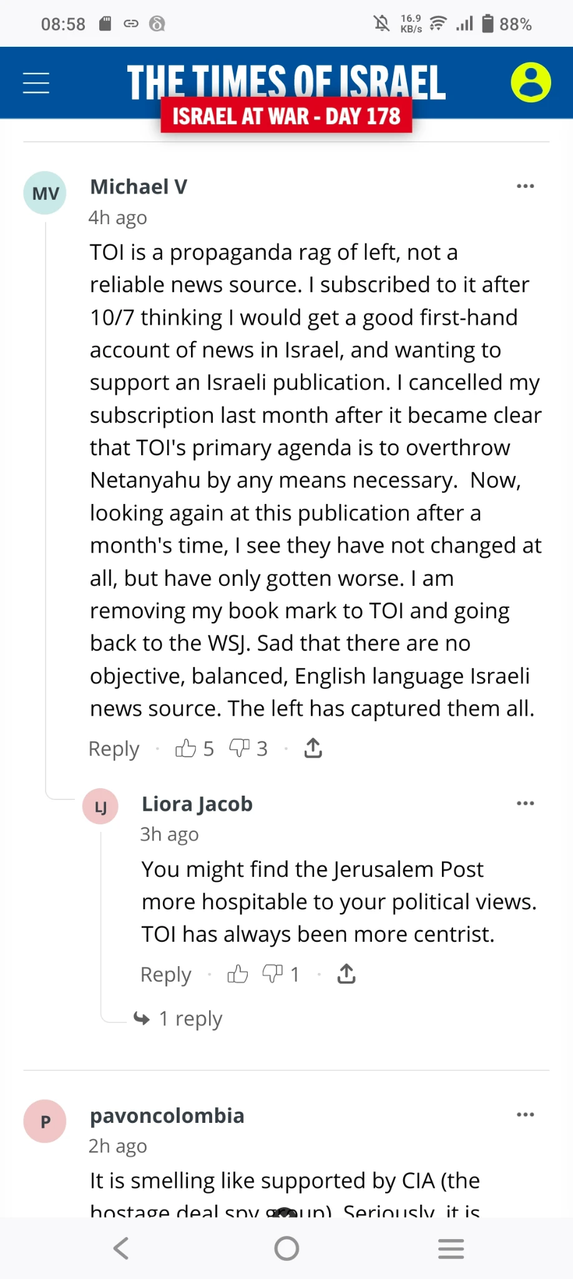
Task: Tap the Android back navigation button
Action: coord(121,1248)
